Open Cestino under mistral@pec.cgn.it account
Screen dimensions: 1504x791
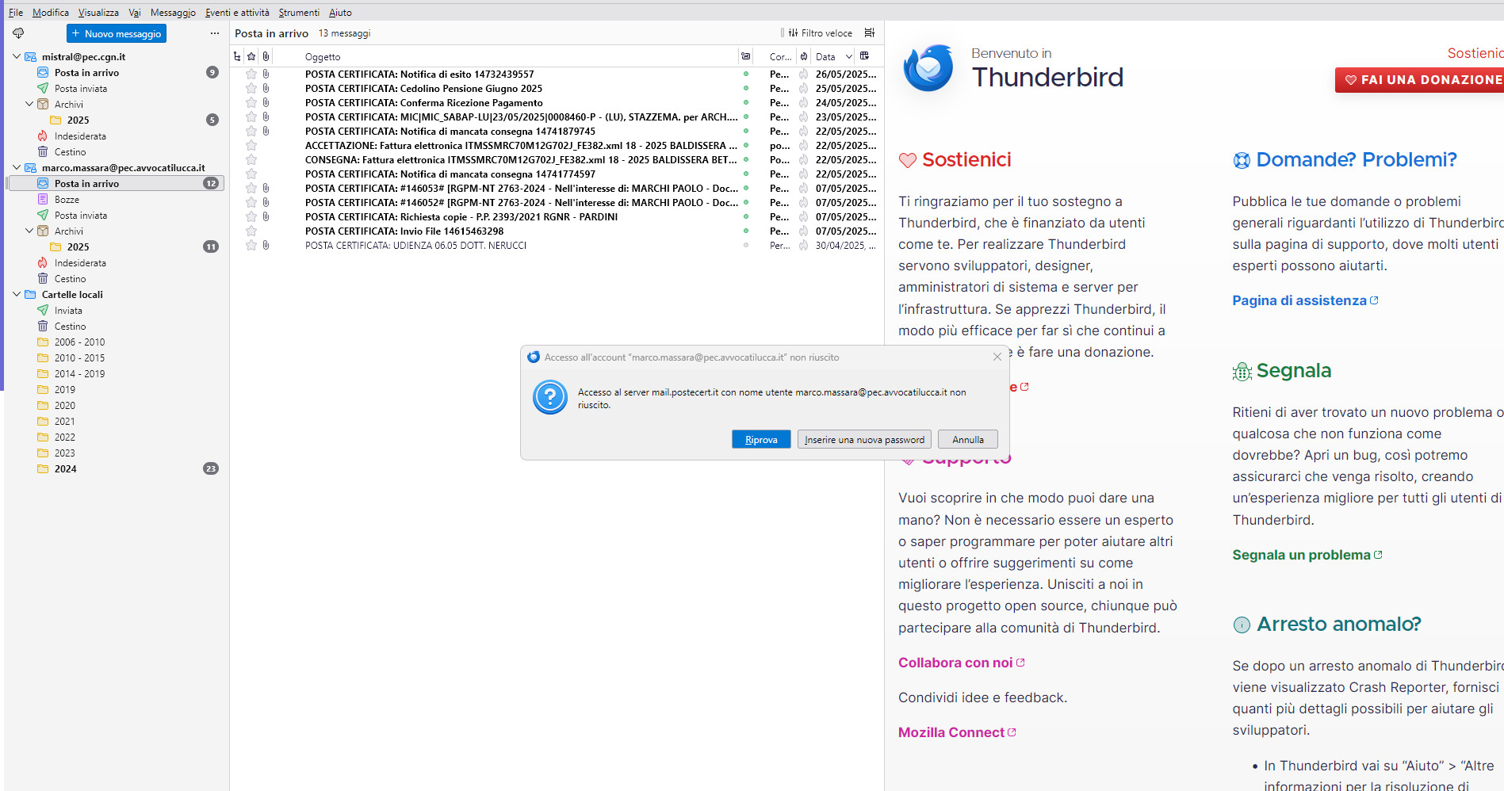[70, 152]
